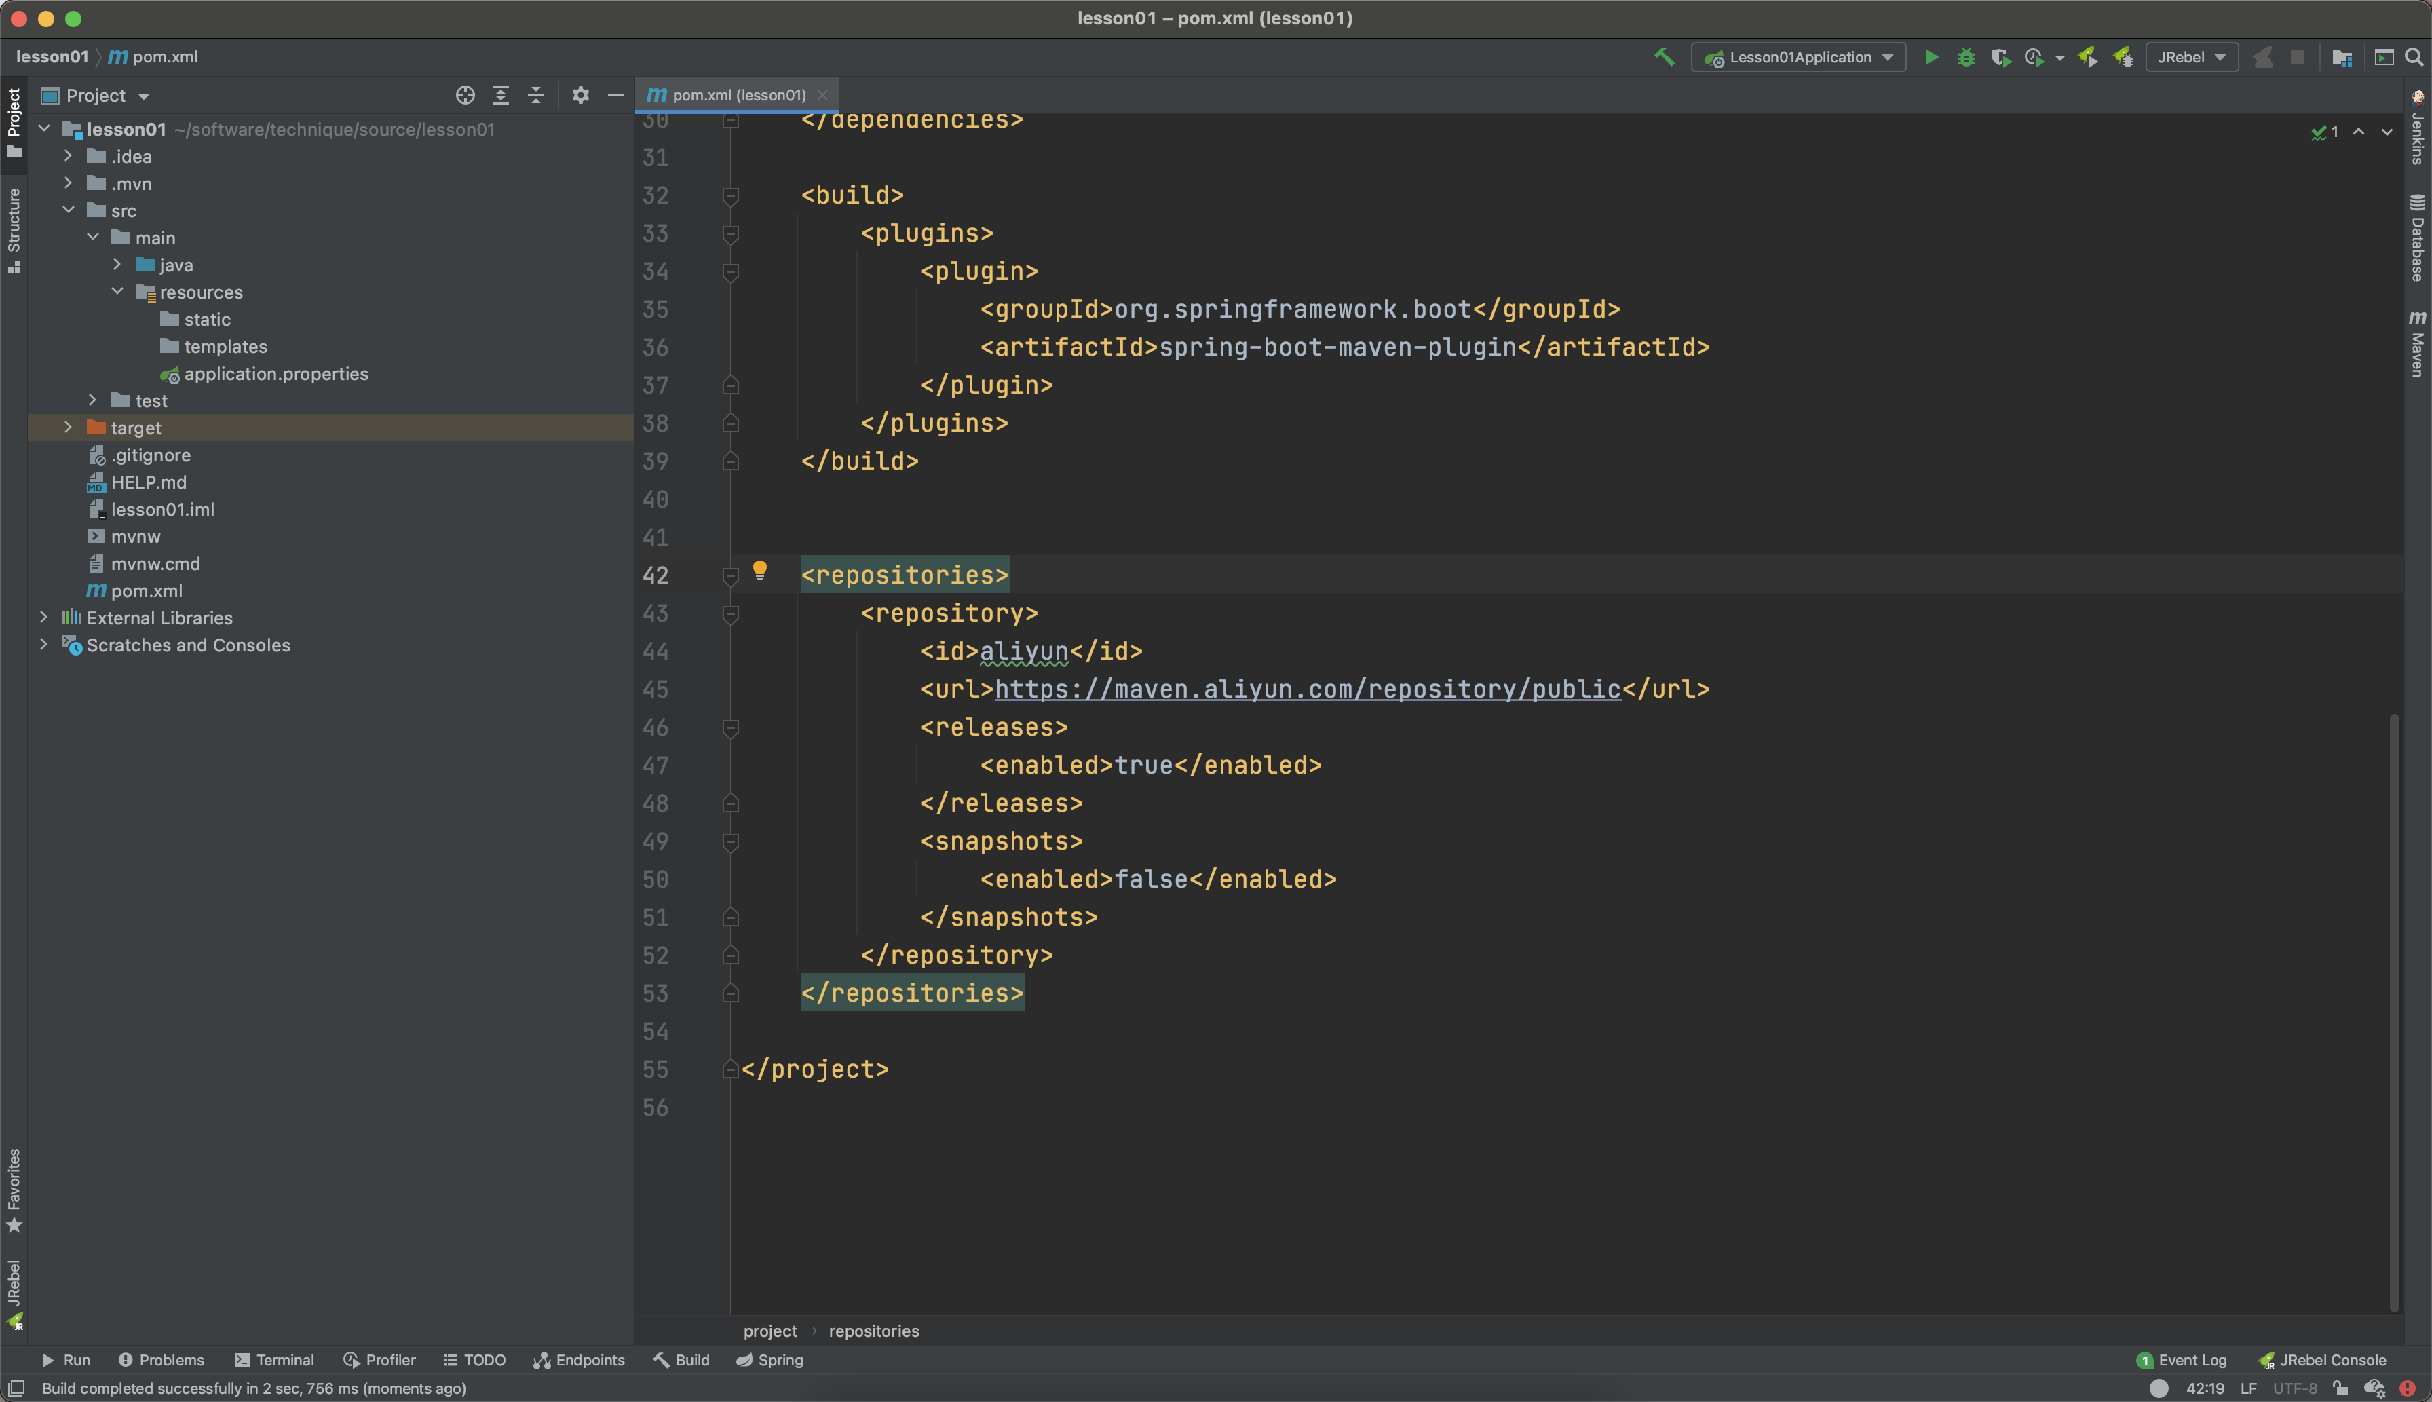The height and width of the screenshot is (1402, 2432).
Task: Click the Profile run clock icon
Action: click(x=2034, y=57)
